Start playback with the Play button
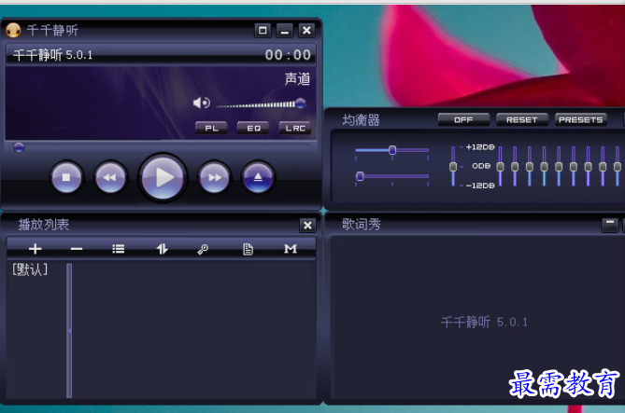Viewport: 625px width, 413px height. 163,177
